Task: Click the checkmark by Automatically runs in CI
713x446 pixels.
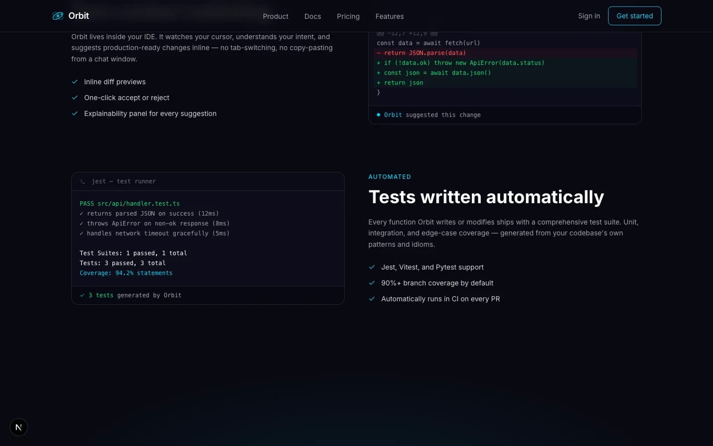Action: pyautogui.click(x=372, y=299)
